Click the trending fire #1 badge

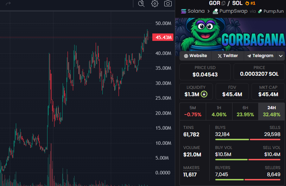[x=250, y=3]
